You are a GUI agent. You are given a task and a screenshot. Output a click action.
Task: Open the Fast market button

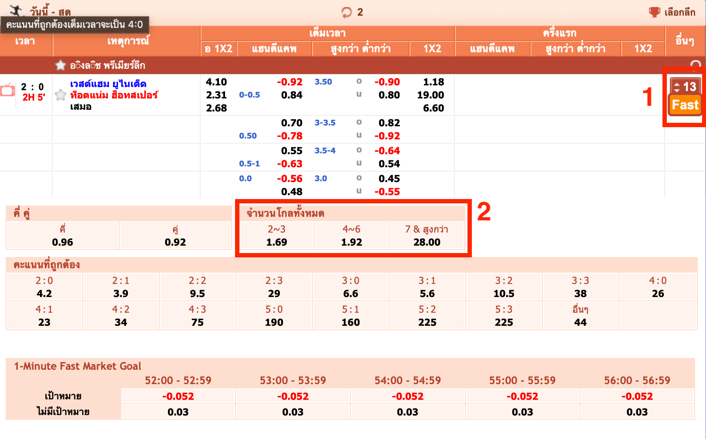[685, 105]
